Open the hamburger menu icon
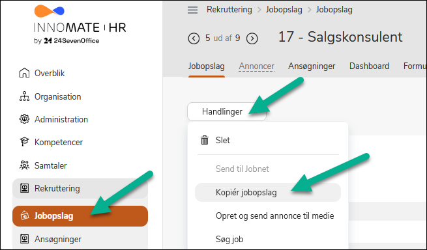This screenshot has width=427, height=250. (x=192, y=10)
